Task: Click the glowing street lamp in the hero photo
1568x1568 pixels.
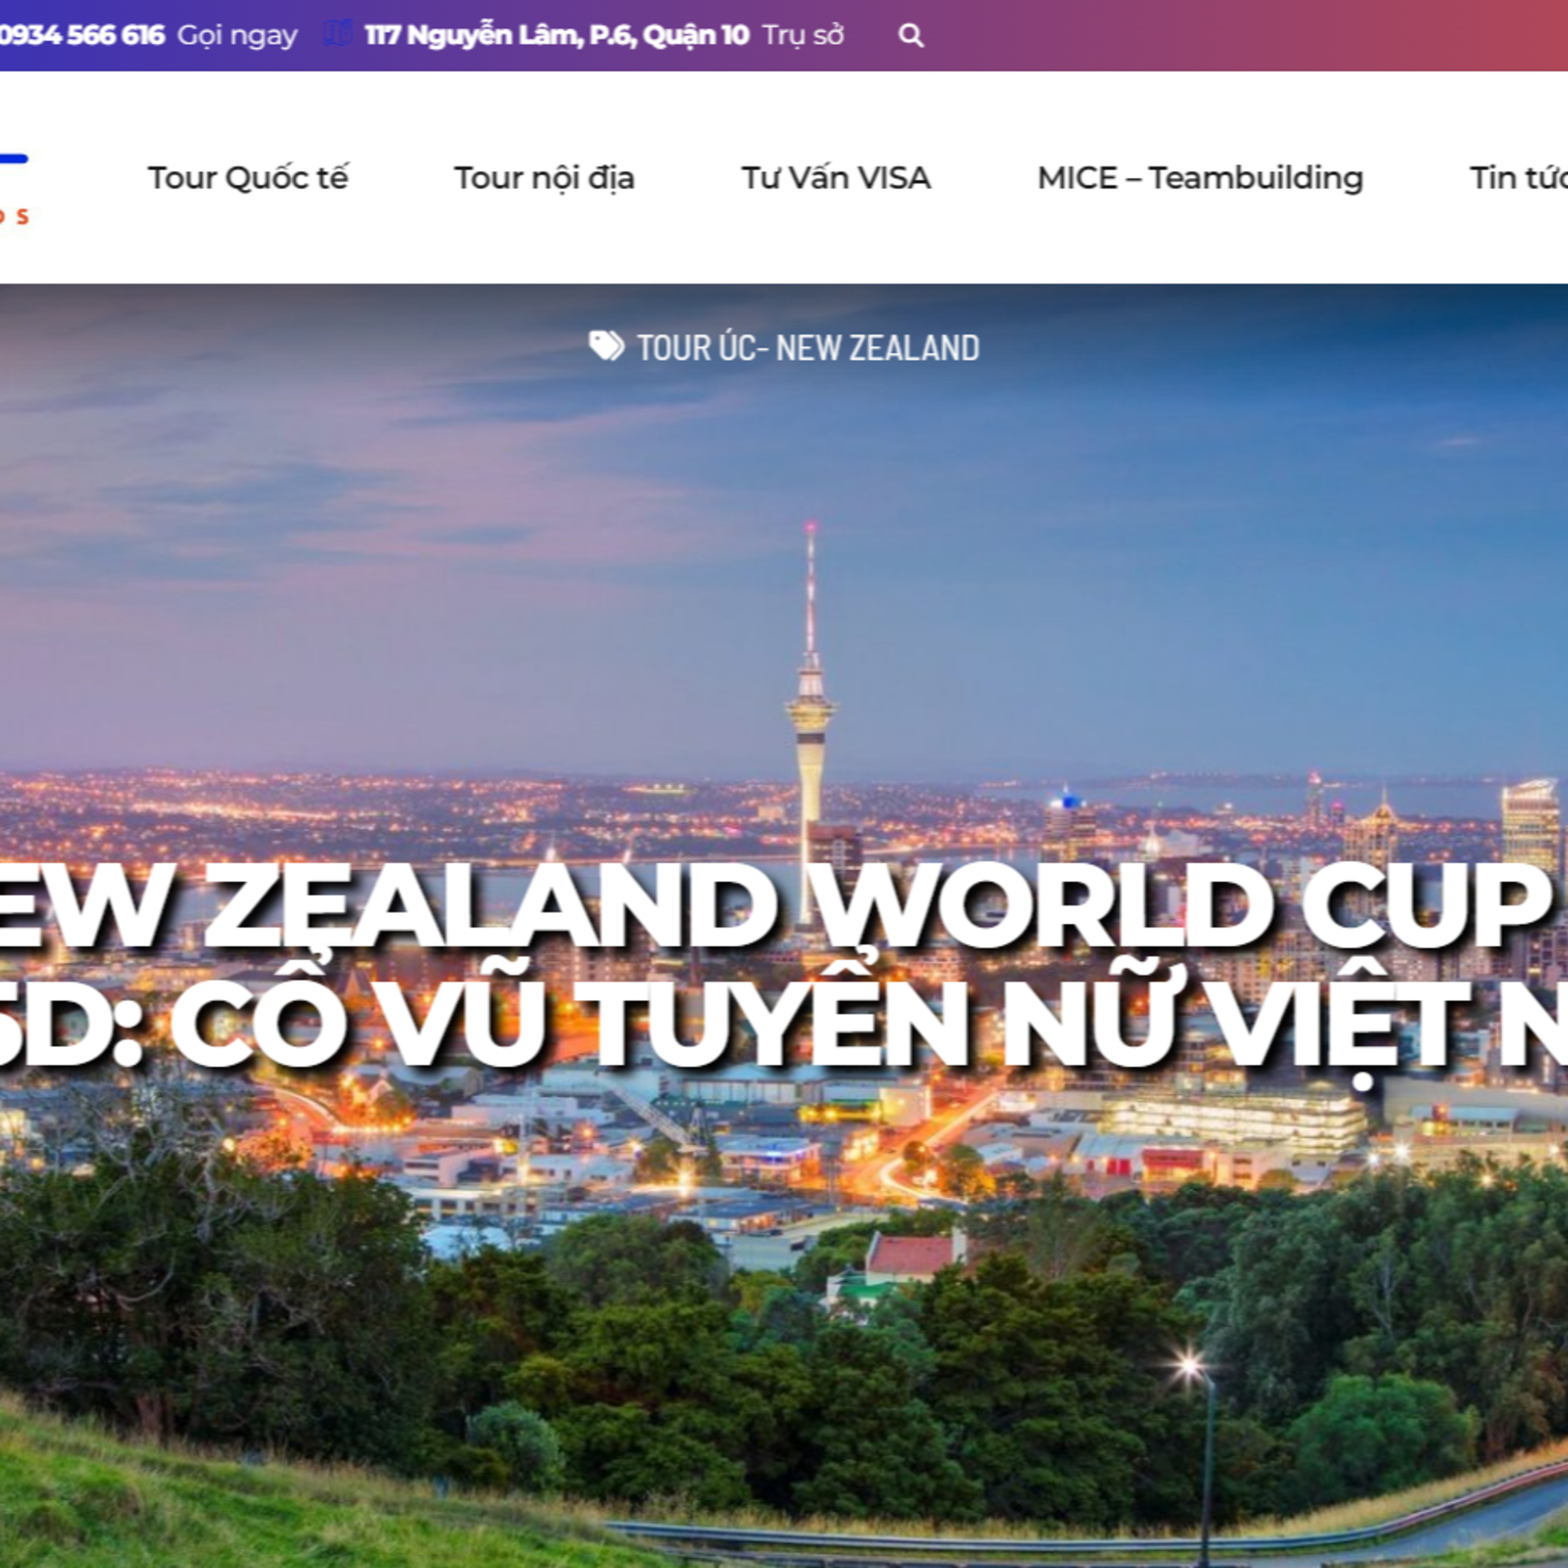Action: tap(1190, 1364)
